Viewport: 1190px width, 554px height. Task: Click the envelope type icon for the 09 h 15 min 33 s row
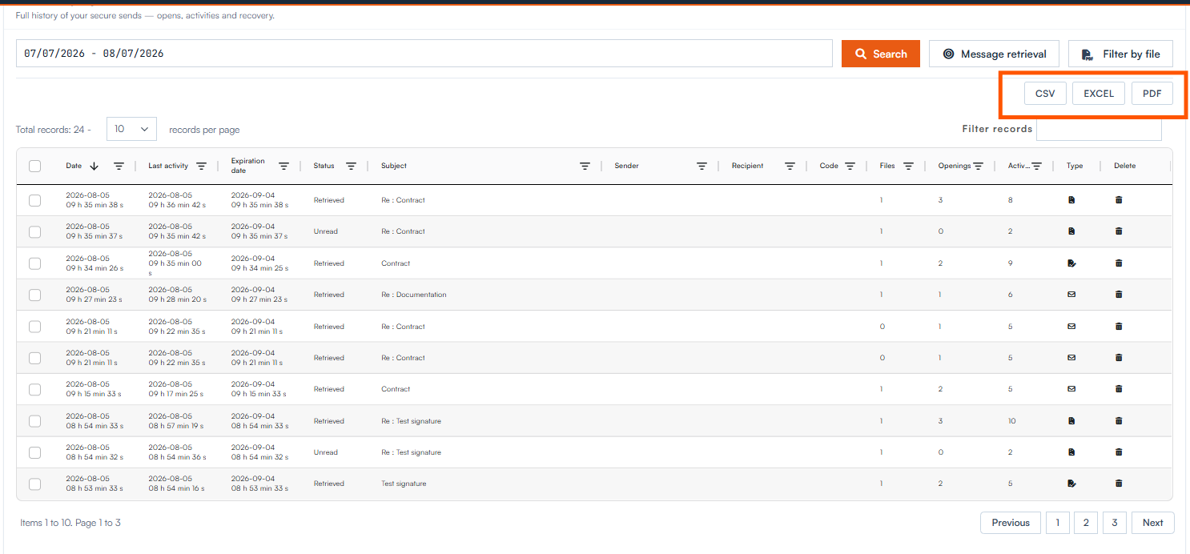1071,389
